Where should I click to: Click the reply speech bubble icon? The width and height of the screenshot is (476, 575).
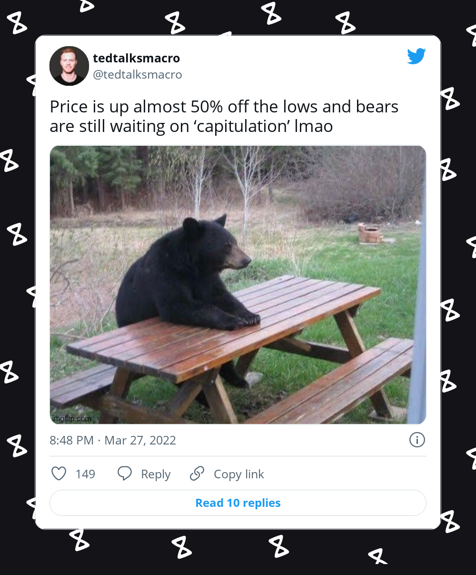pyautogui.click(x=125, y=474)
